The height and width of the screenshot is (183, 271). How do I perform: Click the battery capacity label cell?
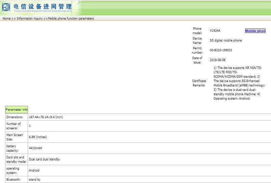pyautogui.click(x=17, y=148)
